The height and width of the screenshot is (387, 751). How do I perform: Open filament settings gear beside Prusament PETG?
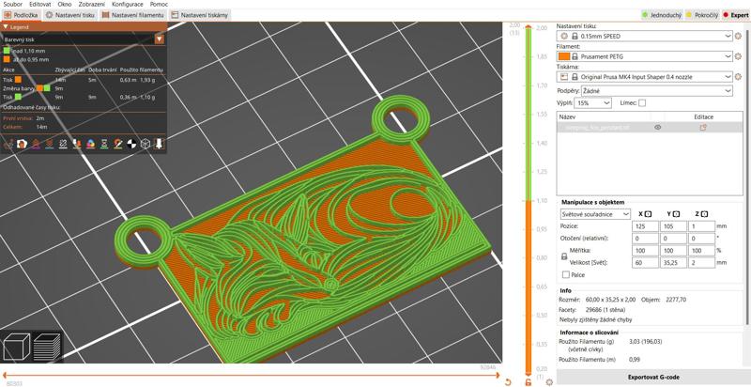point(738,56)
